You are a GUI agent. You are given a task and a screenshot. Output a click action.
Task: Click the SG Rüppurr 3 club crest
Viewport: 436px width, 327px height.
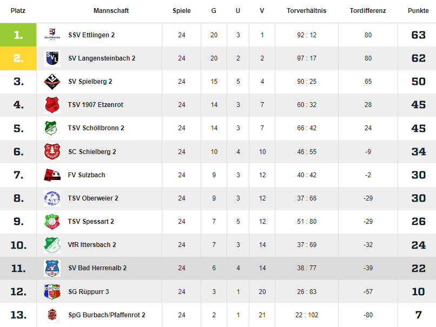(52, 292)
